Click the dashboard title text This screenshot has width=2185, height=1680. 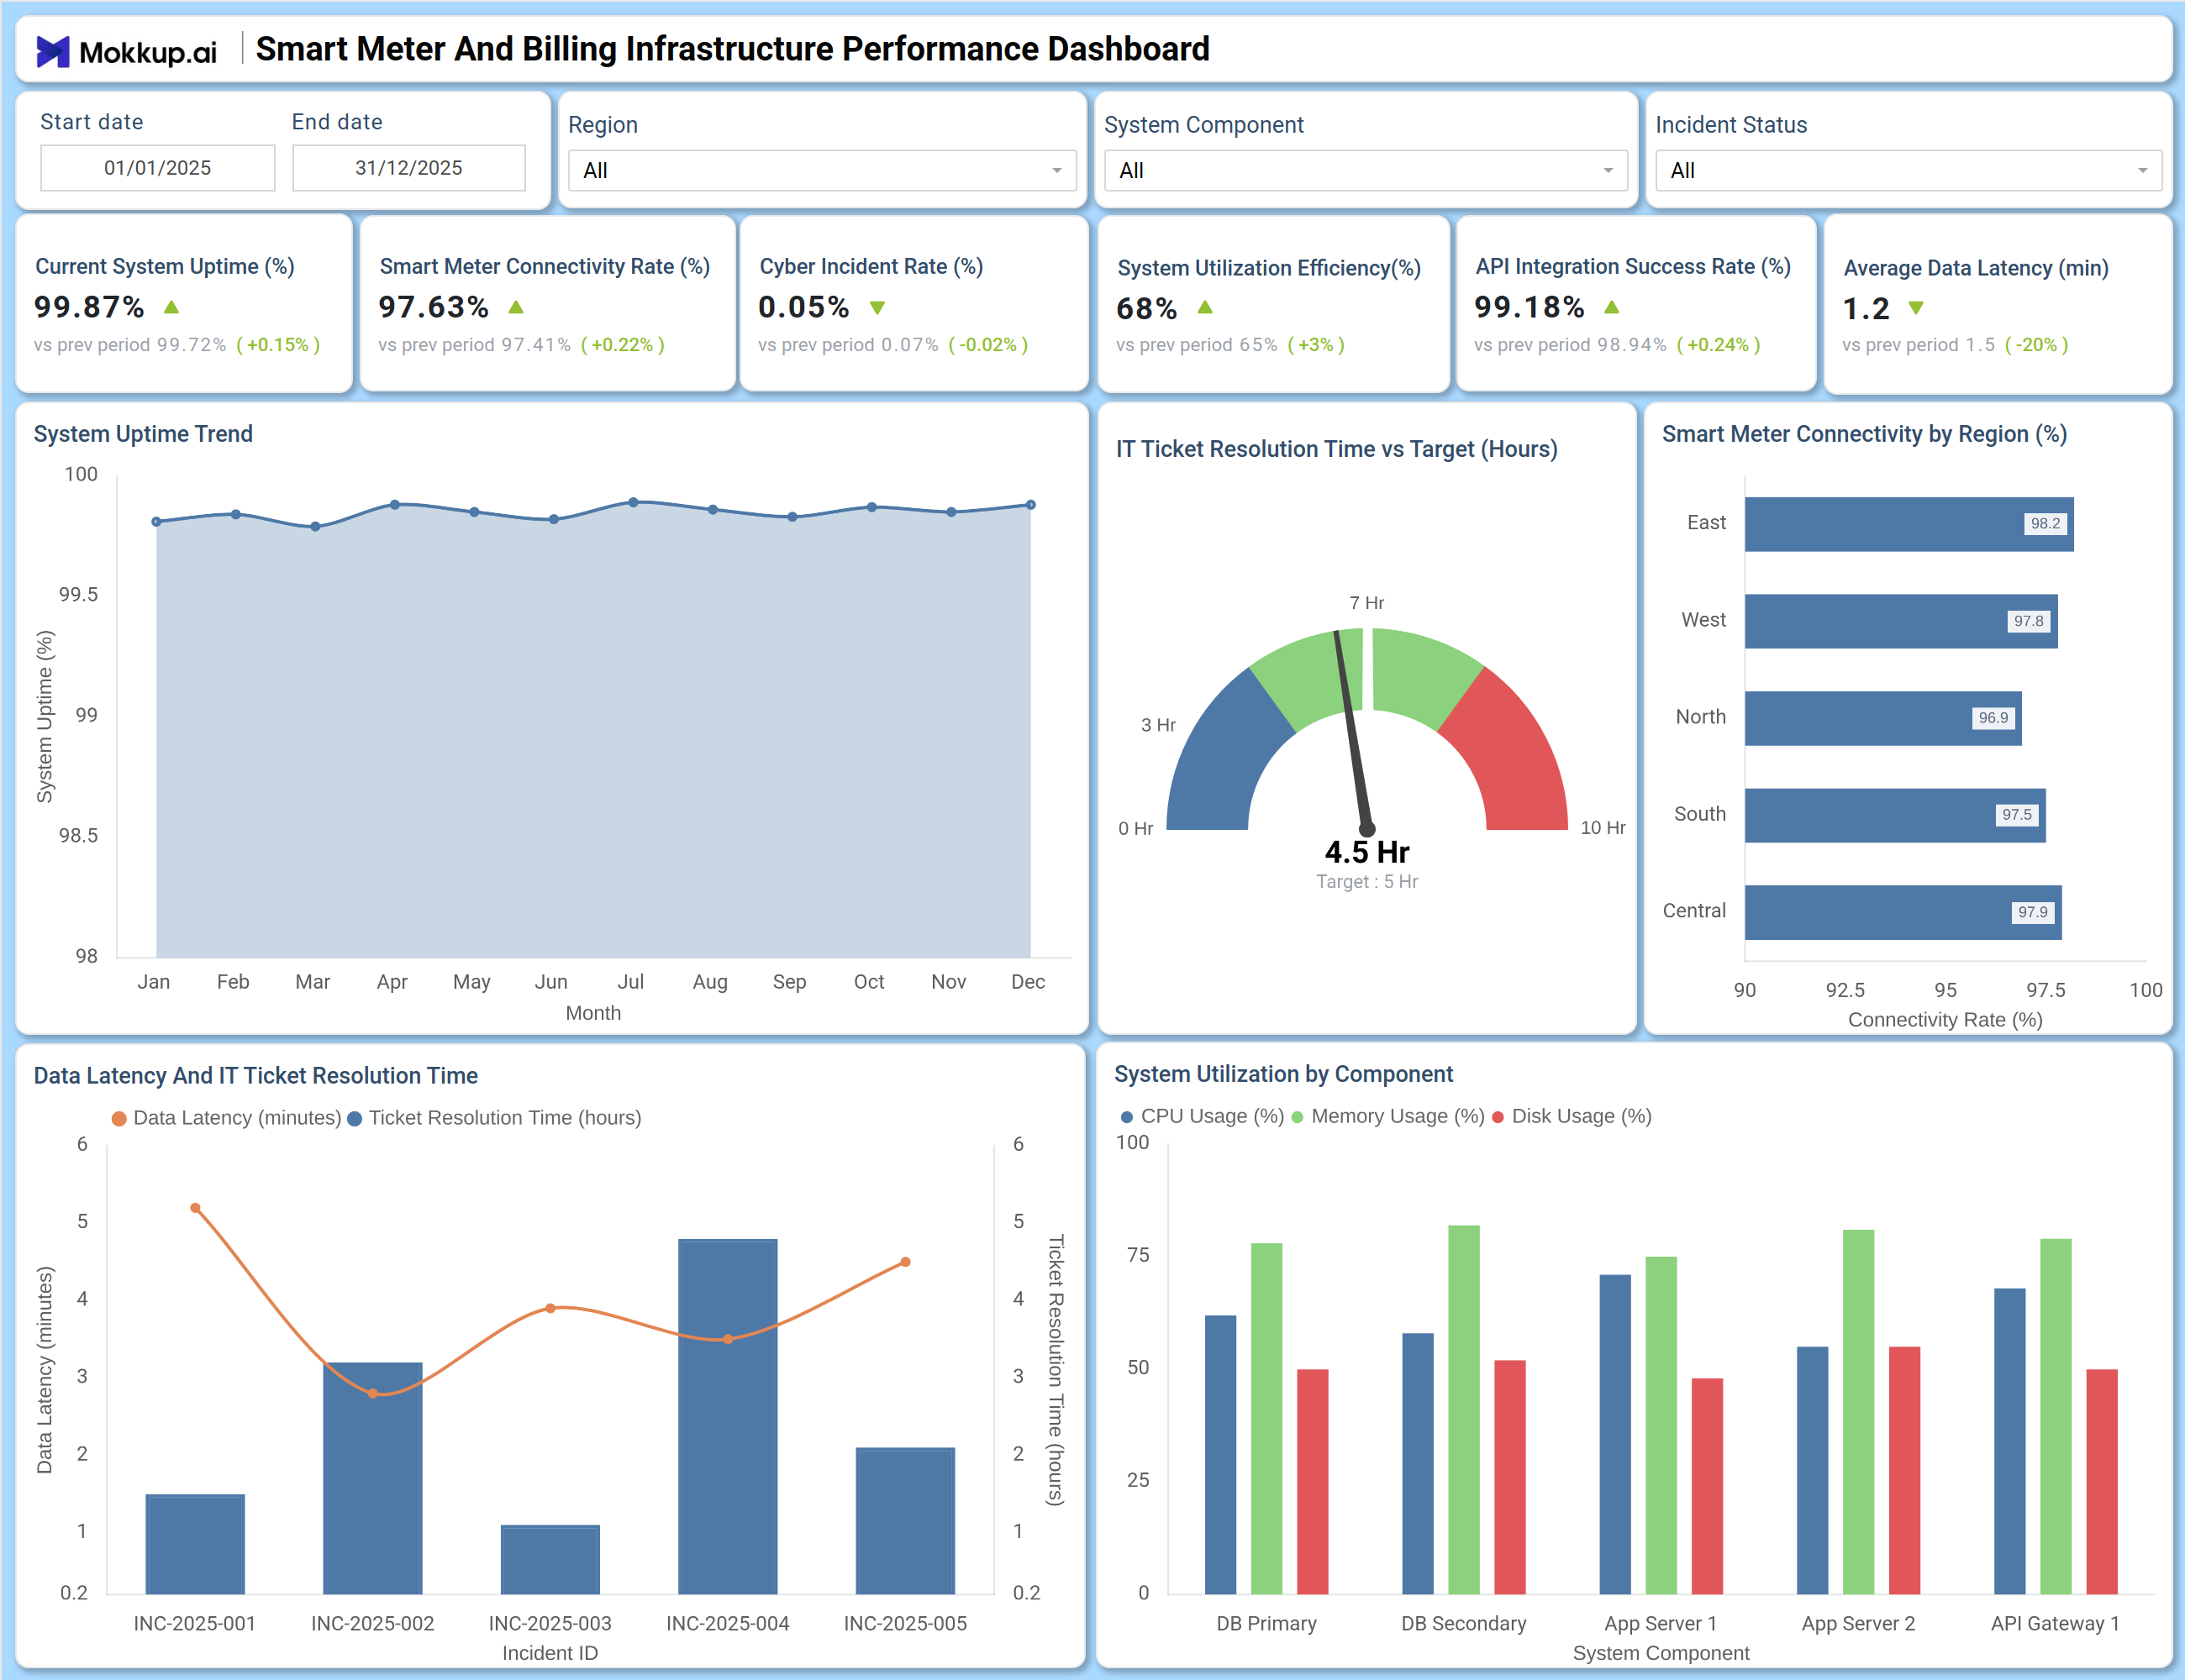tap(732, 49)
